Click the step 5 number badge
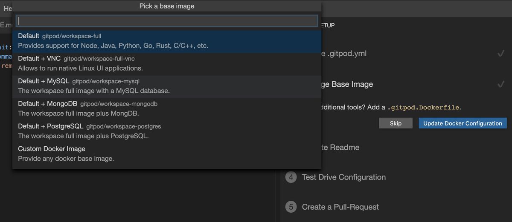512x222 pixels. click(291, 207)
